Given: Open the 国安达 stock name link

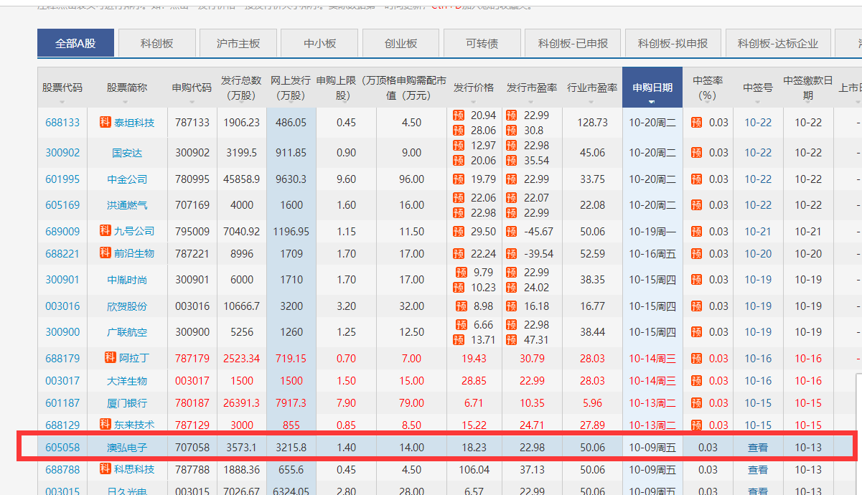Looking at the screenshot, I should pyautogui.click(x=127, y=153).
